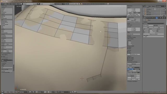Viewport: 167px width, 94px height.
Task: Open the Texture properties tab icon
Action: [x=162, y=18]
